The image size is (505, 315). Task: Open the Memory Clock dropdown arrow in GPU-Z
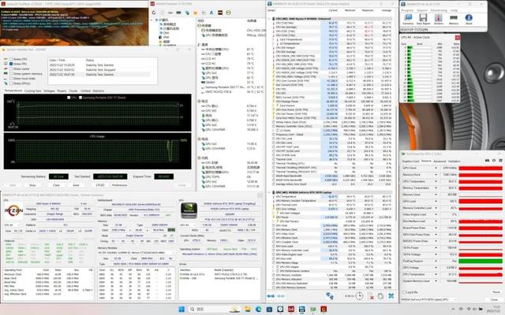point(436,175)
